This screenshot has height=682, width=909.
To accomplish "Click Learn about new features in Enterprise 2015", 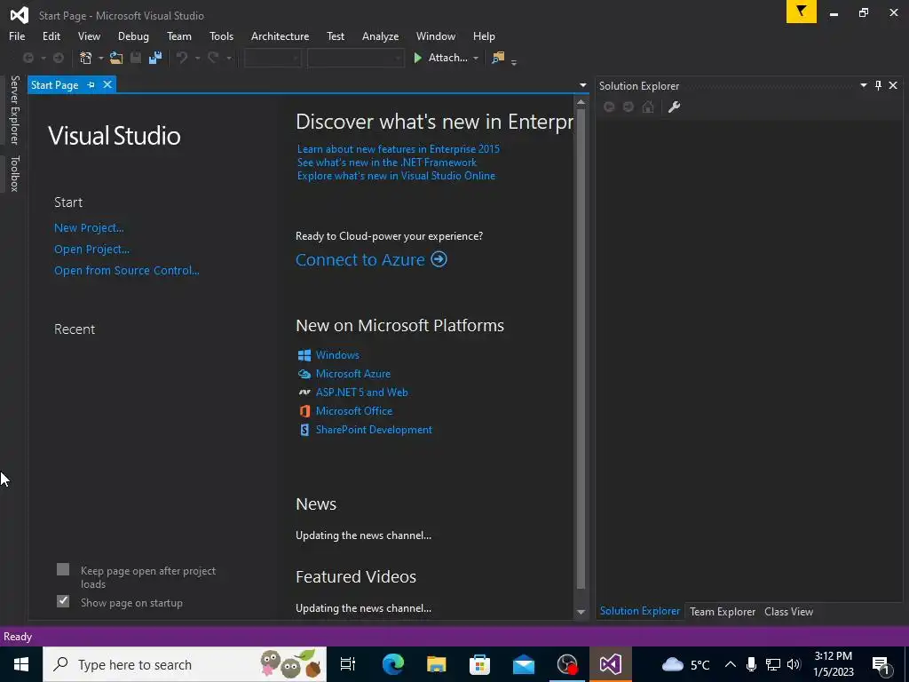I will pos(399,149).
